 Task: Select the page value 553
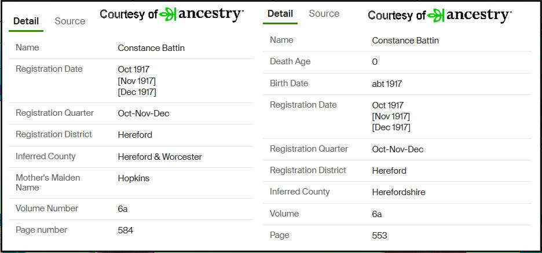pos(380,236)
